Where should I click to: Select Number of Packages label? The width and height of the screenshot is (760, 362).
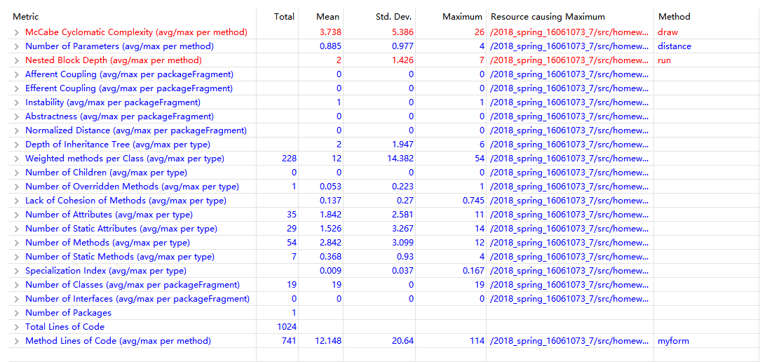68,313
